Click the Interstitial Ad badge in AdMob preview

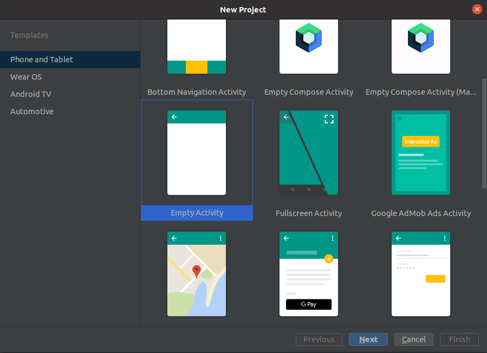point(421,141)
